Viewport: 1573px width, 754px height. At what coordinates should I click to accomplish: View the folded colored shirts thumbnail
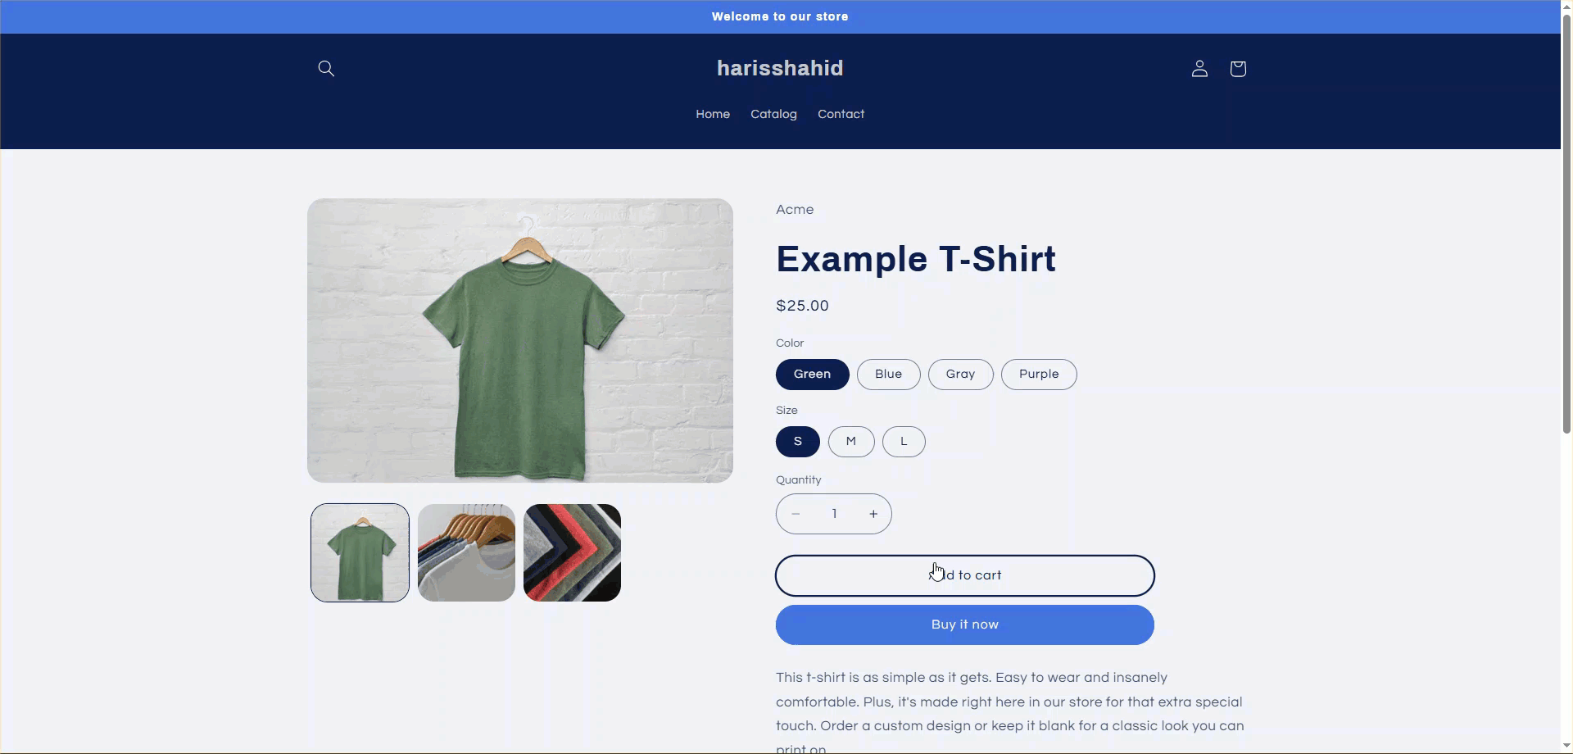coord(572,553)
